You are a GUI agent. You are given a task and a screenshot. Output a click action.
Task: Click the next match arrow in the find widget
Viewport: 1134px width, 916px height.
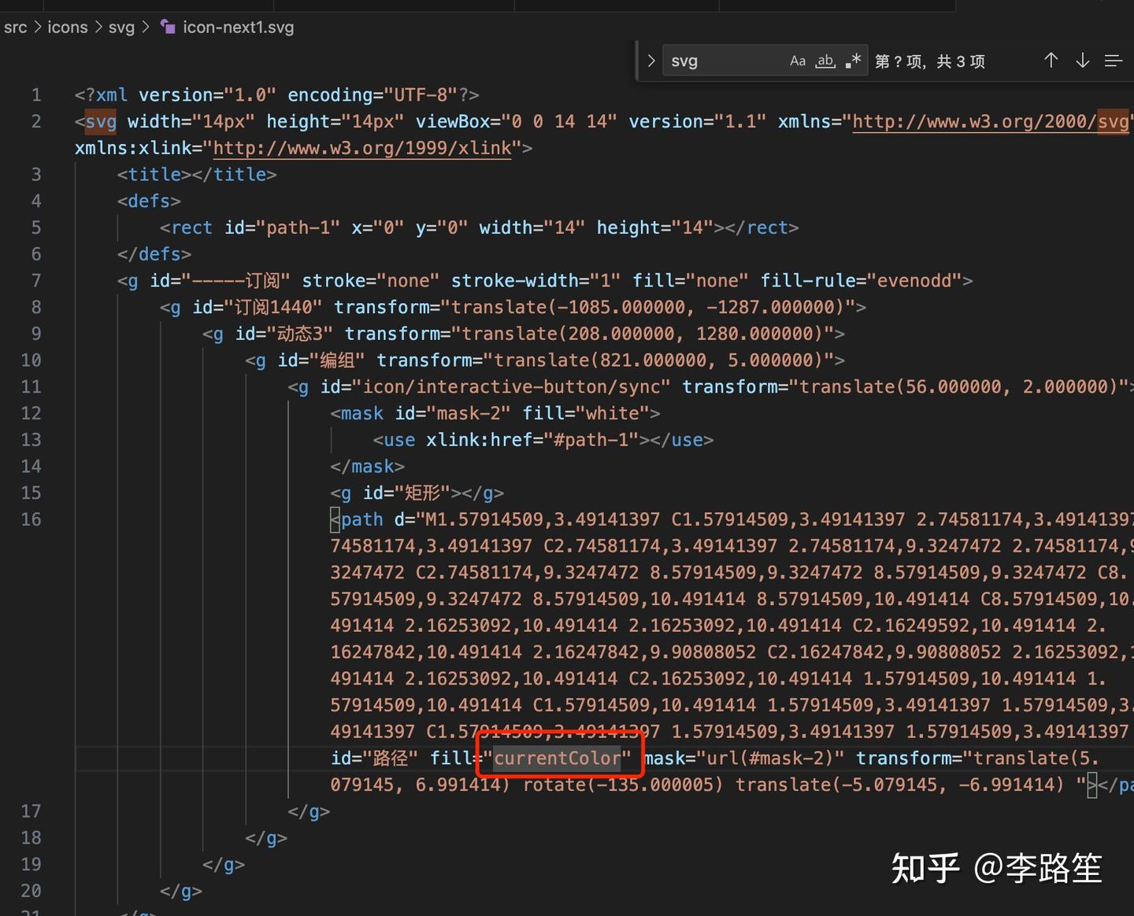1083,60
